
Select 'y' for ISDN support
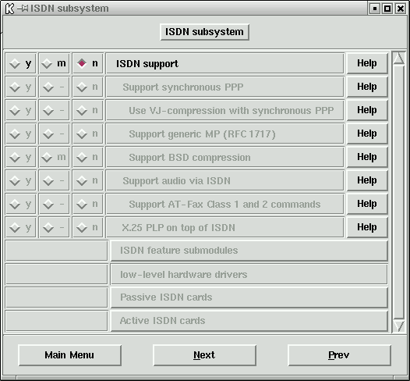pos(21,63)
